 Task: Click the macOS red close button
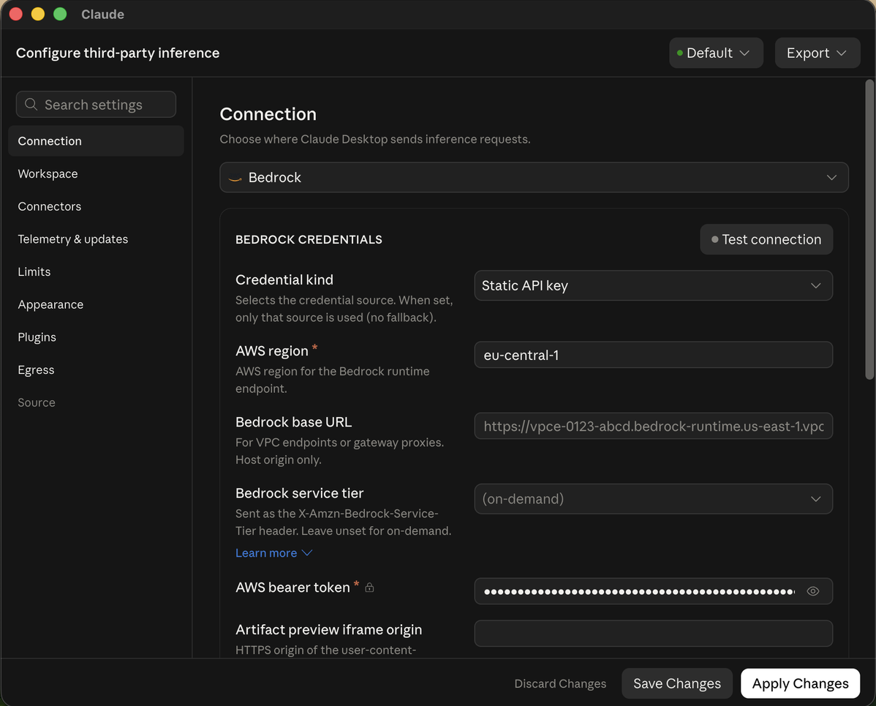[x=15, y=14]
